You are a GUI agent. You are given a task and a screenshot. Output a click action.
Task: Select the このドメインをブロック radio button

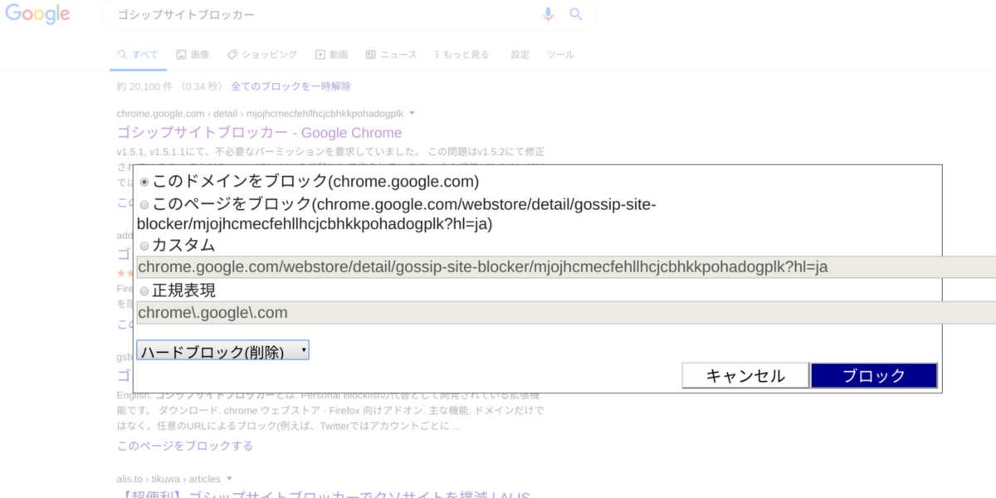coord(144,181)
